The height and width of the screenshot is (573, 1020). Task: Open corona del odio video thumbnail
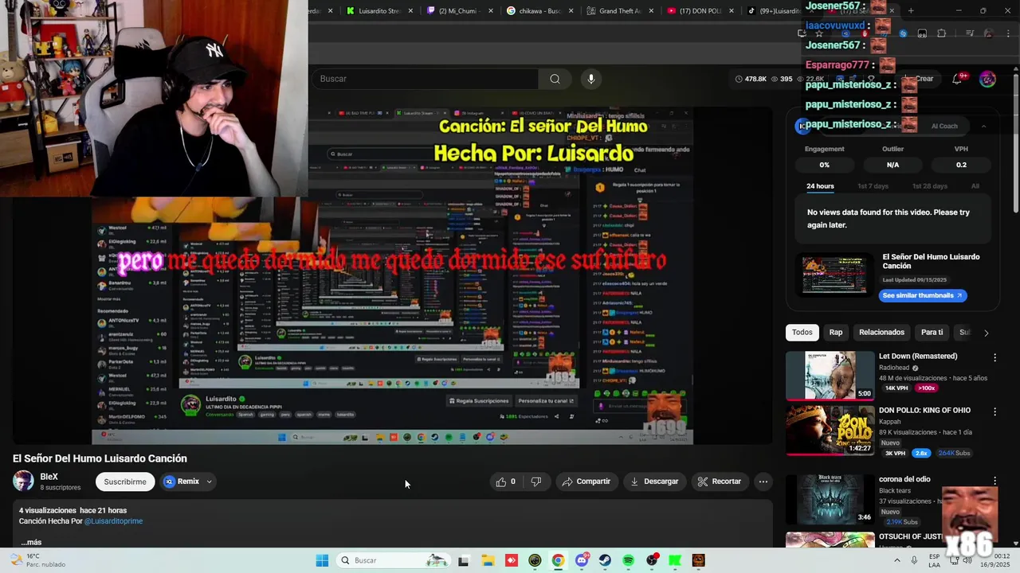(830, 499)
